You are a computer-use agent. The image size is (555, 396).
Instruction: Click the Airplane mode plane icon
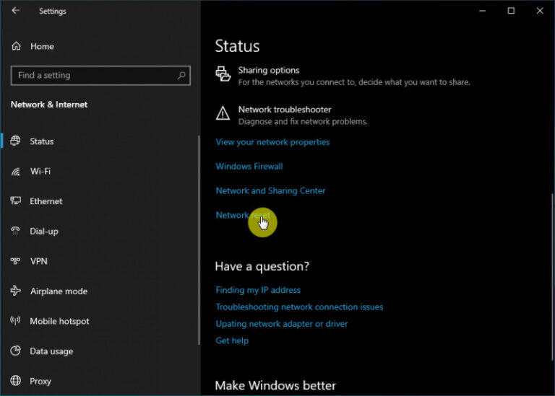pos(16,291)
